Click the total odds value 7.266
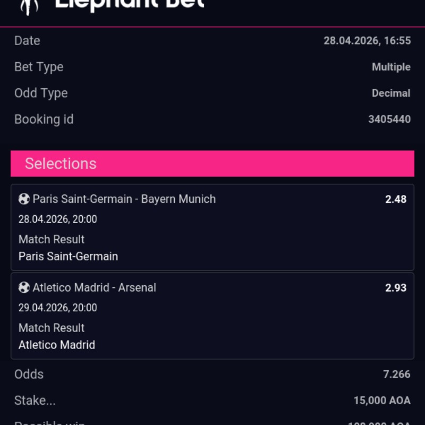 [397, 375]
